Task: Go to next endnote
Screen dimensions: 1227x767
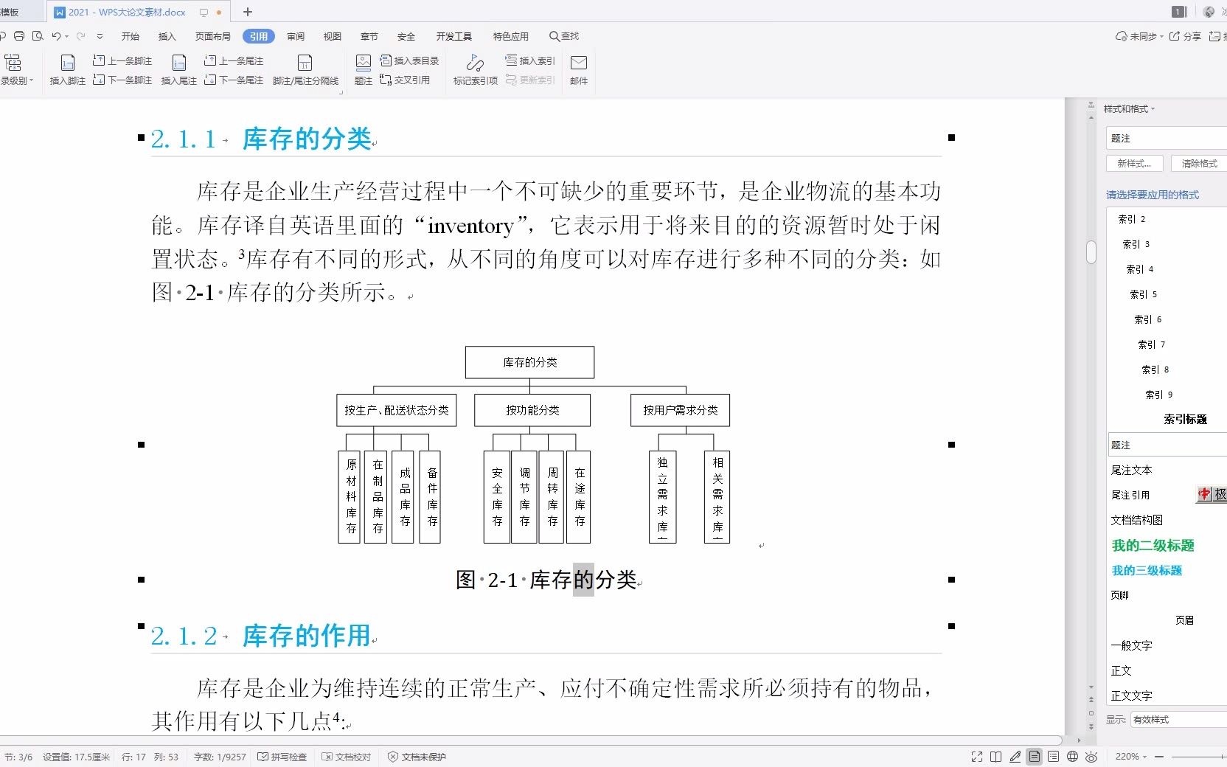Action: (234, 80)
